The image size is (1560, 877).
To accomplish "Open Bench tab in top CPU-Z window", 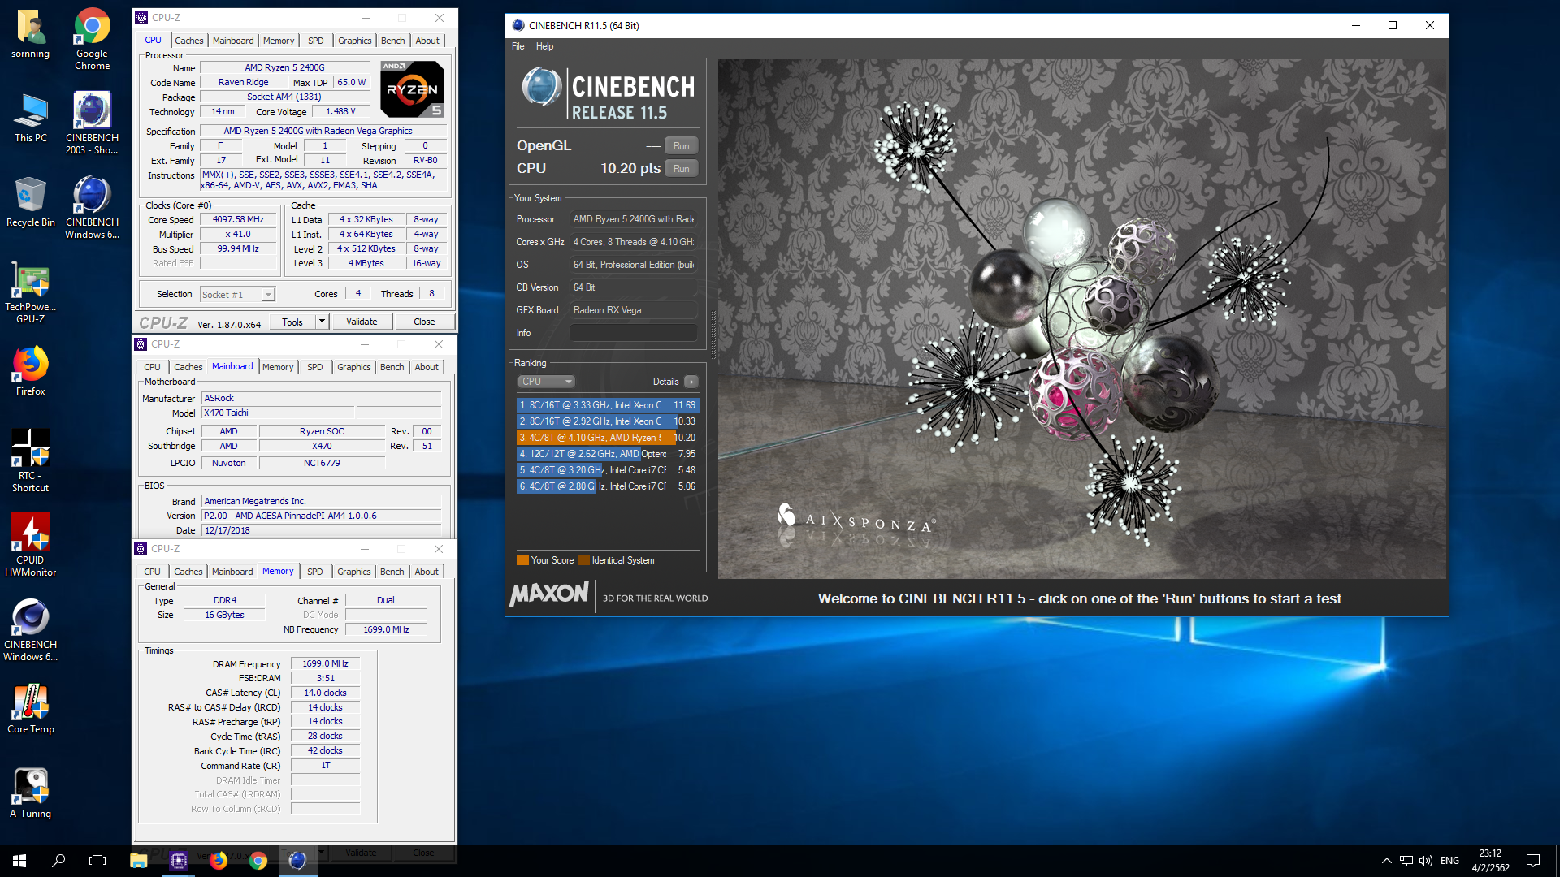I will [392, 41].
